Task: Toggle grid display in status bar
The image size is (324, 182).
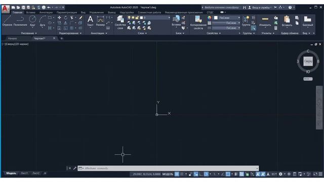Action: pos(177,174)
